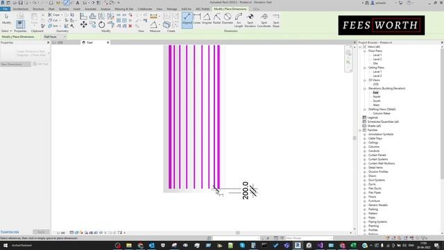Open the Select dropdown below Modify
The width and height of the screenshot is (444, 250).
(x=6, y=31)
